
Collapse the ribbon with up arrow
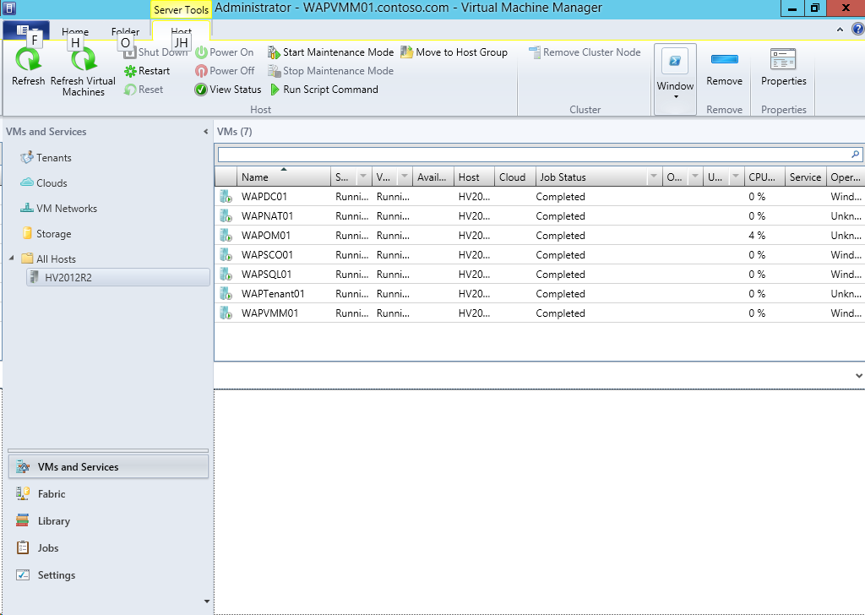pos(840,30)
